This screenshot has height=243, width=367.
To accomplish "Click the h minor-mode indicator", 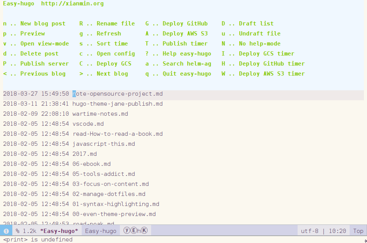I will [139, 231].
